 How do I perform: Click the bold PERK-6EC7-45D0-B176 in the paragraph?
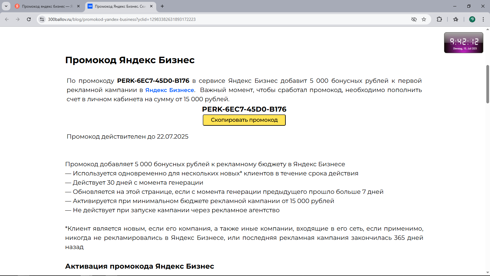pyautogui.click(x=153, y=81)
